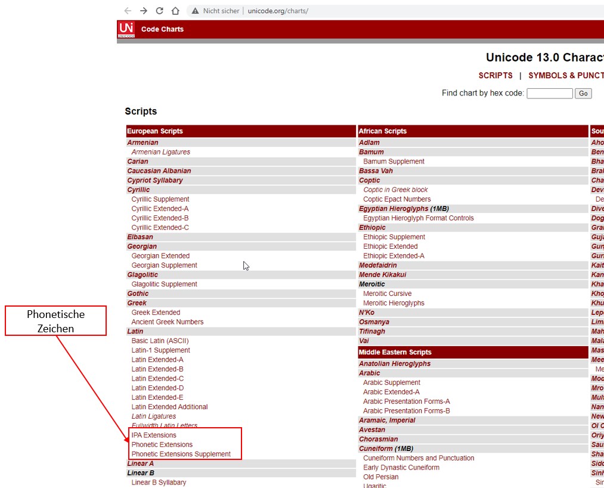Open Basic Latin (ASCII) chart
This screenshot has height=488, width=604.
click(160, 341)
